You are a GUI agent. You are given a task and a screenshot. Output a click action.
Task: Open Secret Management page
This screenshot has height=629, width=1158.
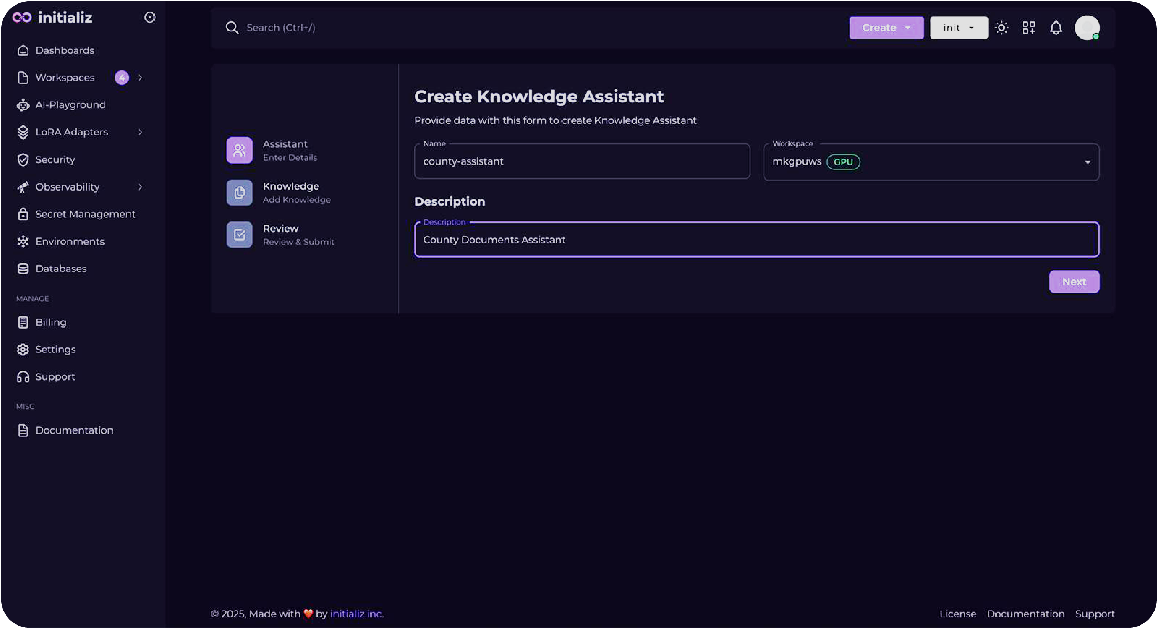tap(85, 214)
